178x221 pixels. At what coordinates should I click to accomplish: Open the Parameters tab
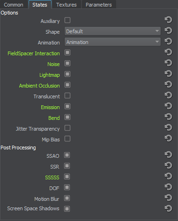tap(99, 5)
